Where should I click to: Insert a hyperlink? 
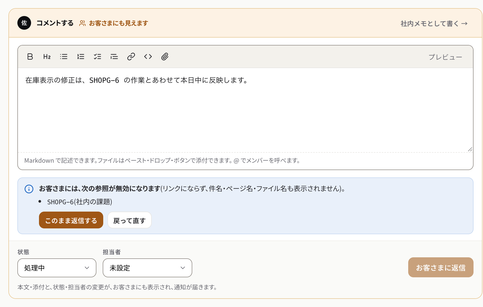131,57
